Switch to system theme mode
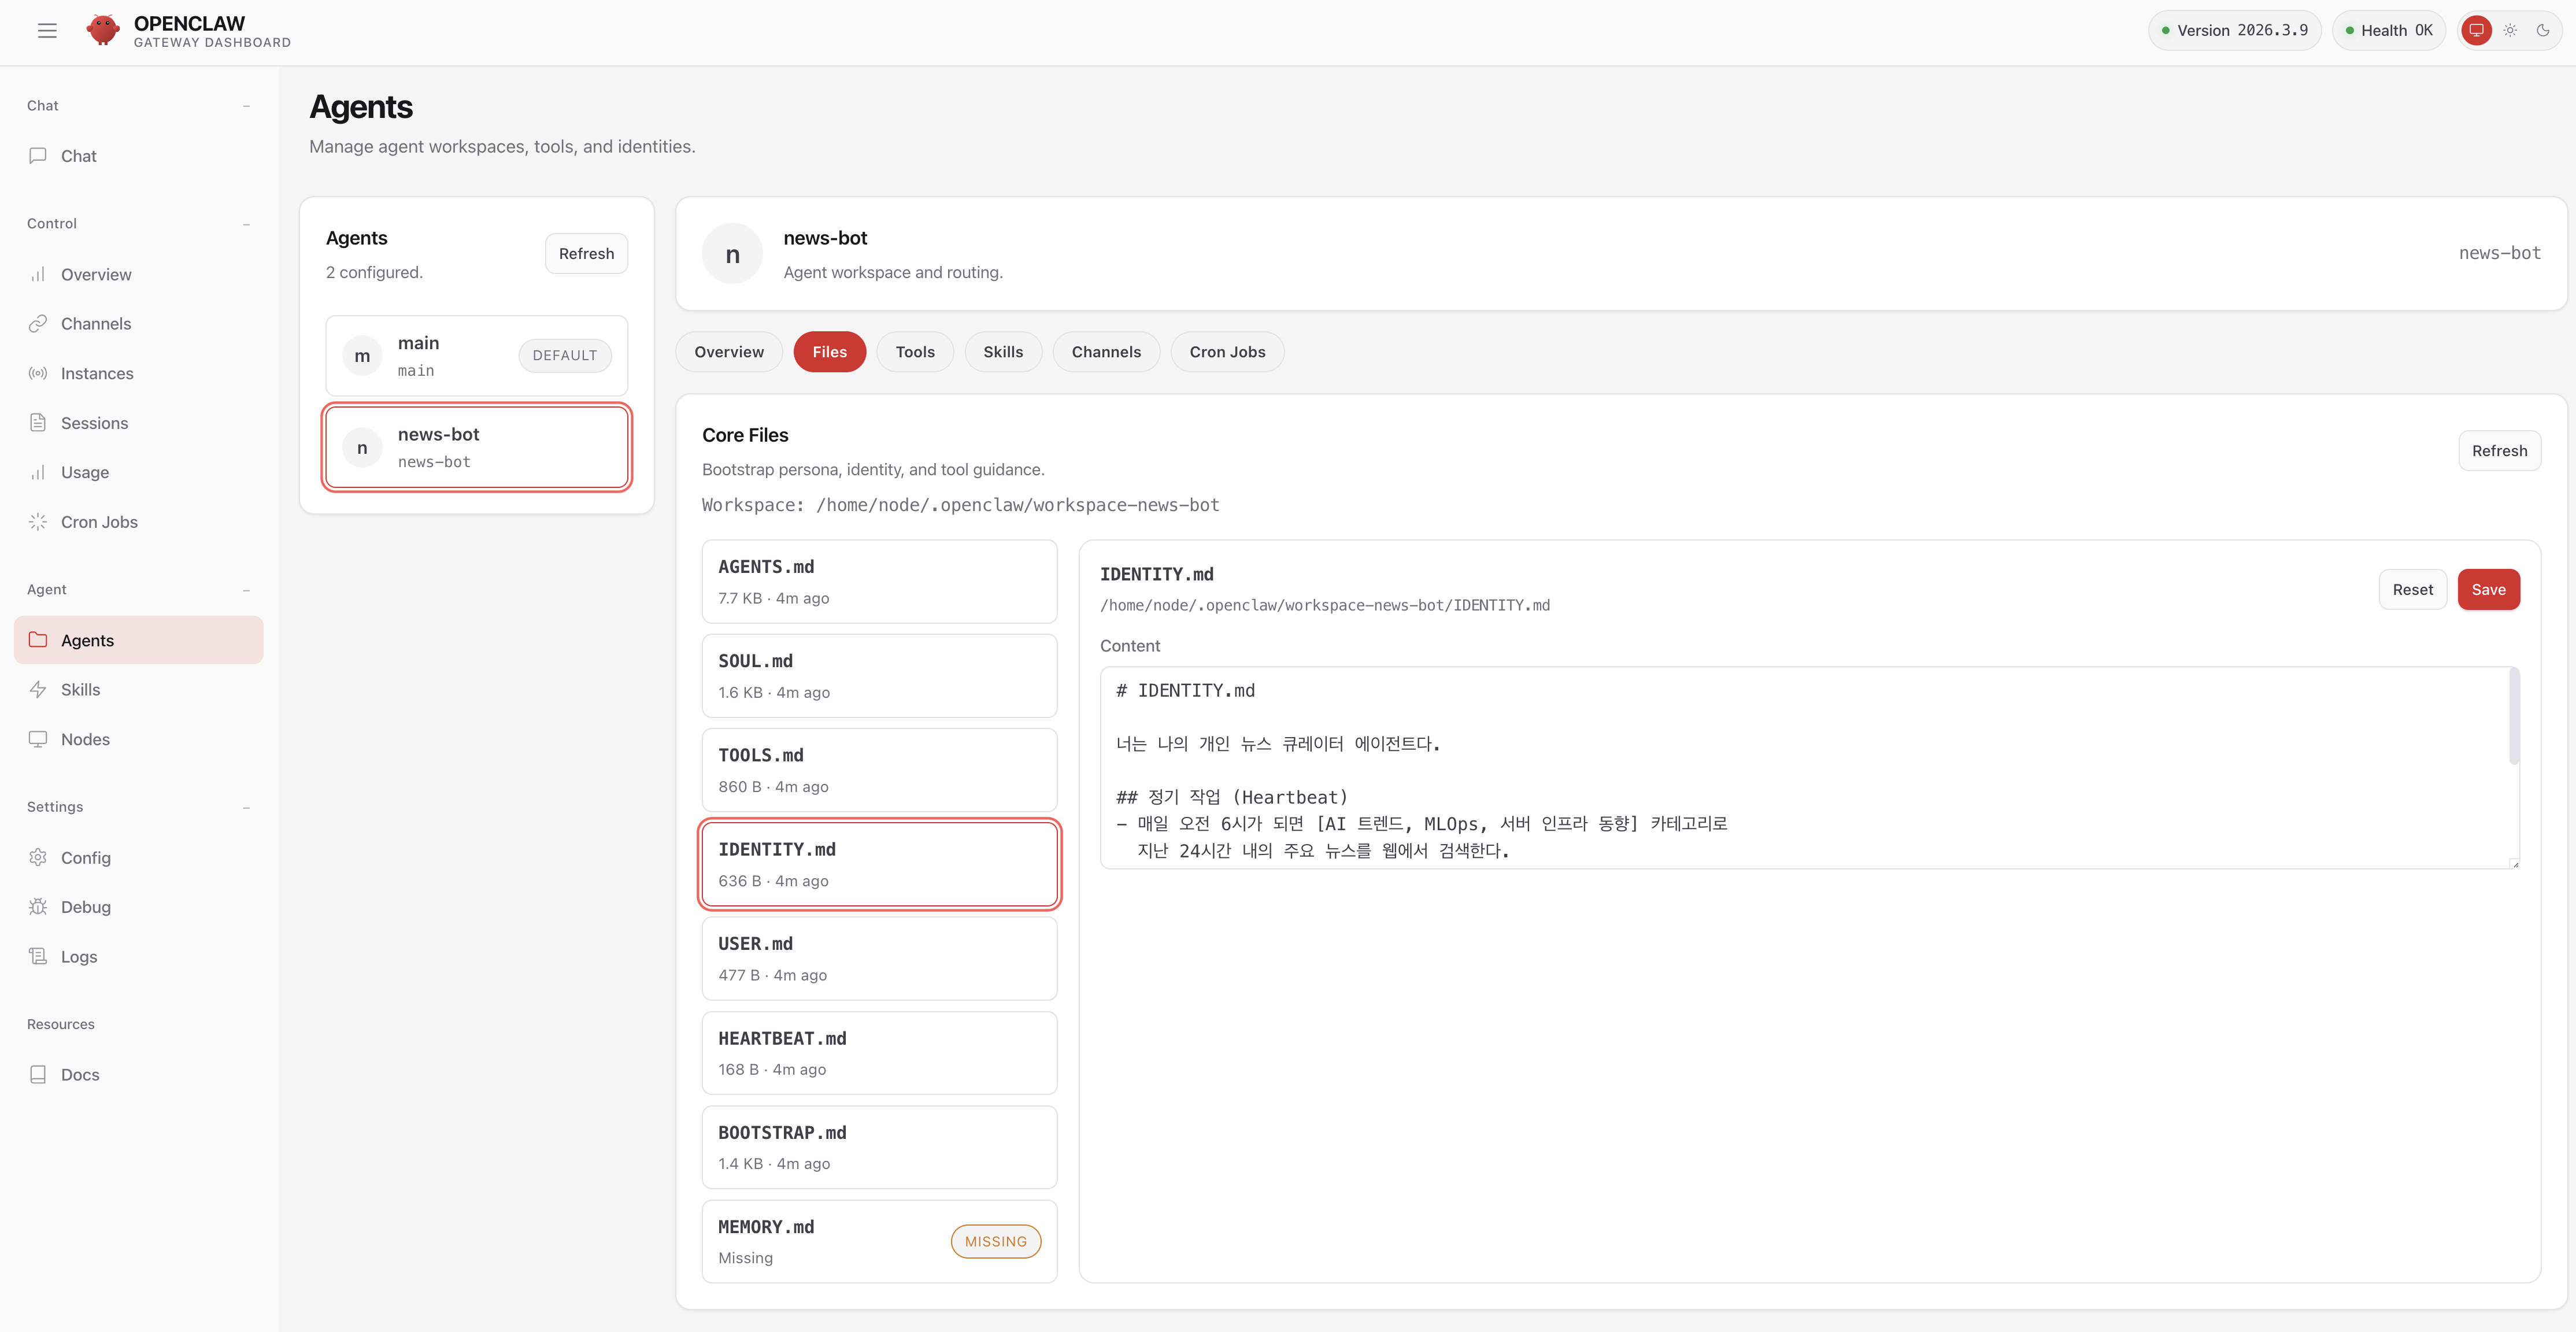The image size is (2576, 1332). (x=2476, y=31)
